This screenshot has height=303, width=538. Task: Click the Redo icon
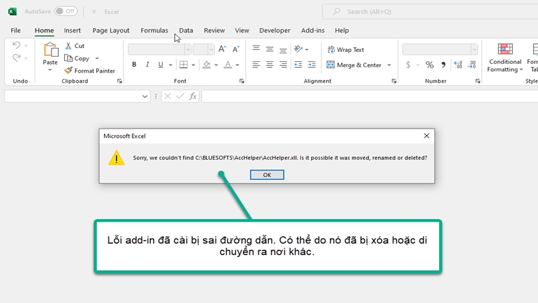point(16,57)
